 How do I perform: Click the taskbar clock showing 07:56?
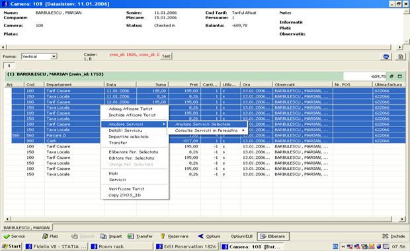pyautogui.click(x=399, y=246)
